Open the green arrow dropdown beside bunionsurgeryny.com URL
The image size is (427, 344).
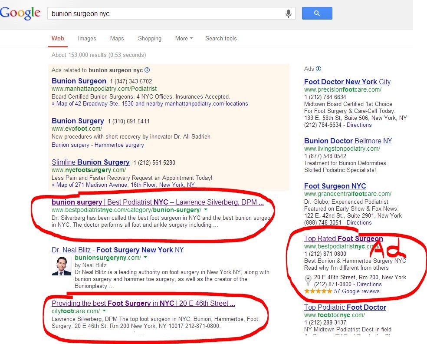click(x=145, y=257)
